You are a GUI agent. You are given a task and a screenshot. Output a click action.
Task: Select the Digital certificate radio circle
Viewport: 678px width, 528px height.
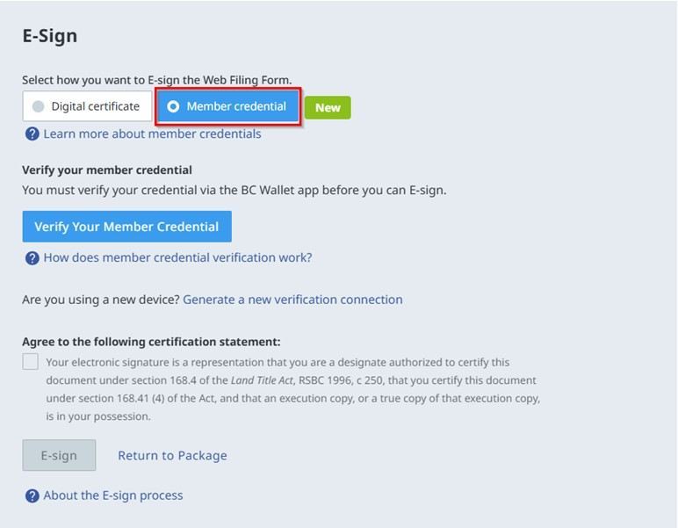pyautogui.click(x=38, y=106)
